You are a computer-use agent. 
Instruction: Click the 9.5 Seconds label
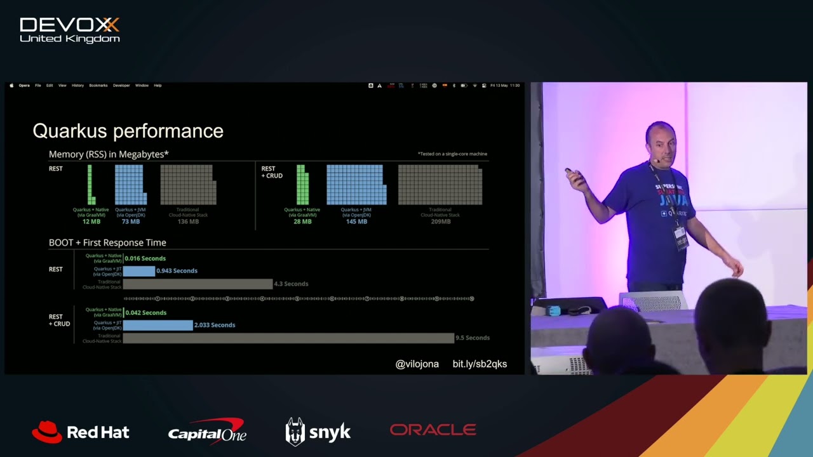point(473,338)
